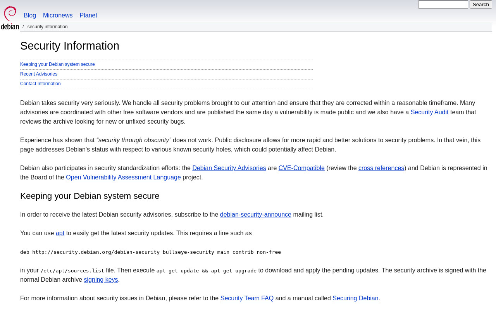This screenshot has height=310, width=496.
Task: Open the apt link
Action: point(60,233)
